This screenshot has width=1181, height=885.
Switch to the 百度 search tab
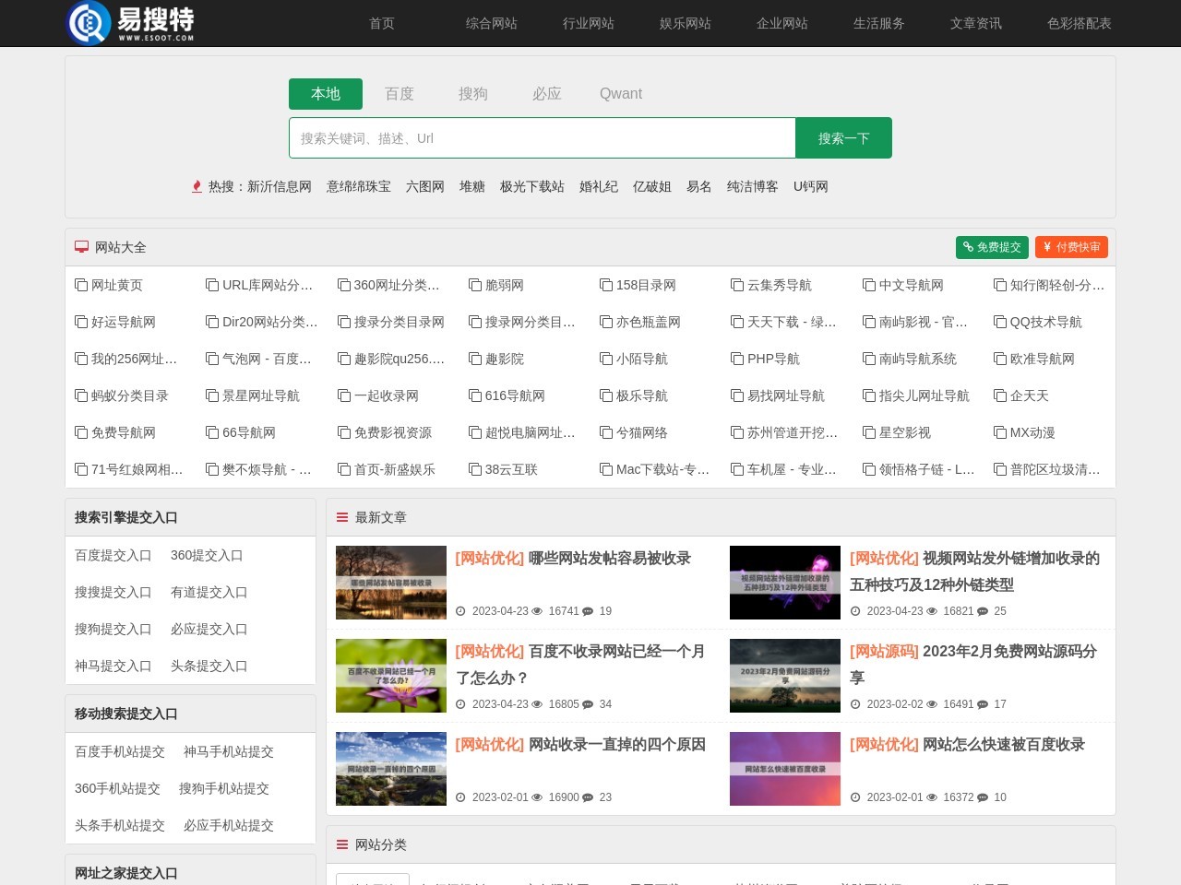click(400, 94)
